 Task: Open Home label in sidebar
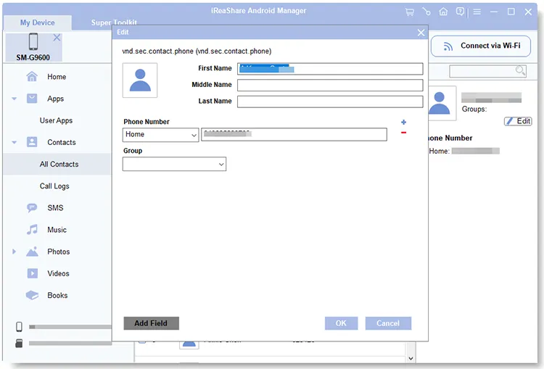57,77
